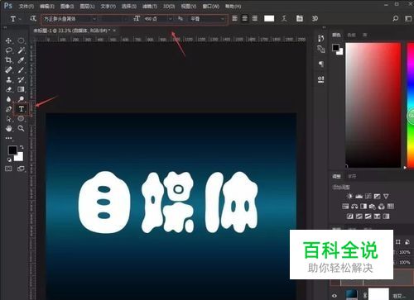The height and width of the screenshot is (300, 414).
Task: Select the Zoom magnifier tool
Action: (21, 128)
